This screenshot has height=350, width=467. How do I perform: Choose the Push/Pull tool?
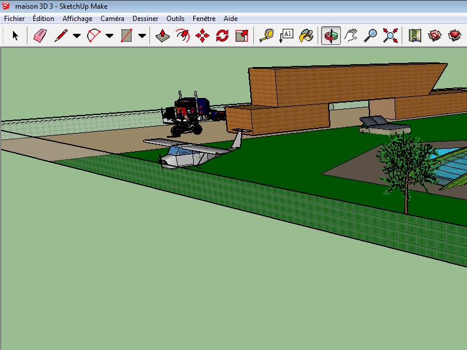[163, 36]
